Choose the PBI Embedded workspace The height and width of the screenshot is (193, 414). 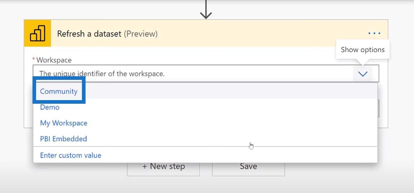pyautogui.click(x=64, y=139)
